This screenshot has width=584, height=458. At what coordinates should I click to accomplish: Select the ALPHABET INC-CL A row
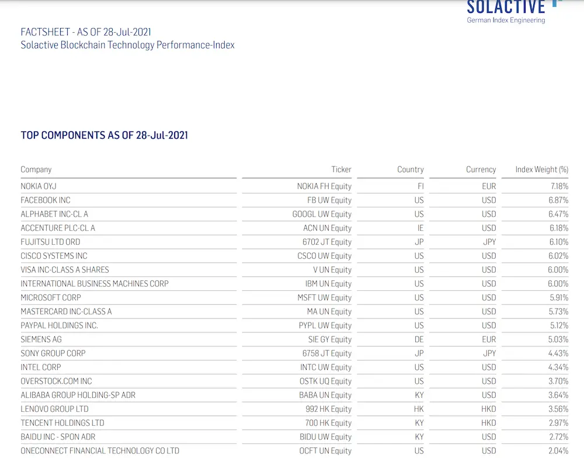[294, 214]
